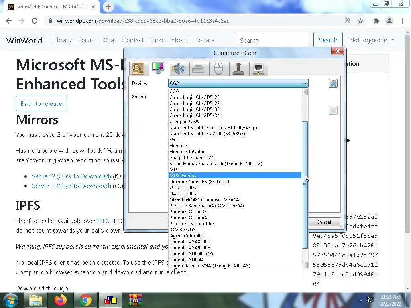Open Windows Start menu
The image size is (411, 308).
pyautogui.click(x=10, y=300)
